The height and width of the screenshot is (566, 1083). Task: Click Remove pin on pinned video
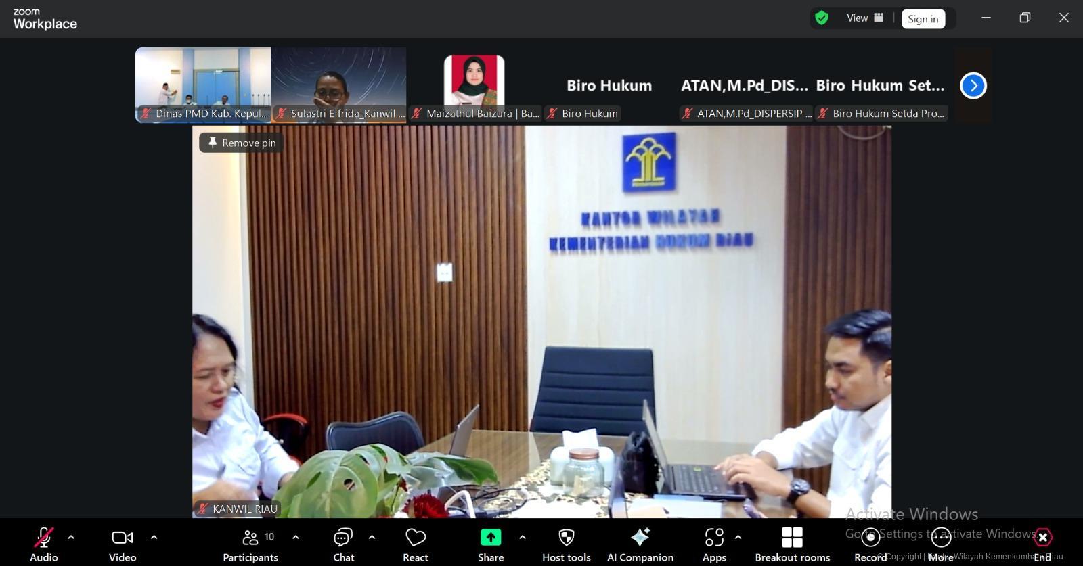tap(242, 143)
